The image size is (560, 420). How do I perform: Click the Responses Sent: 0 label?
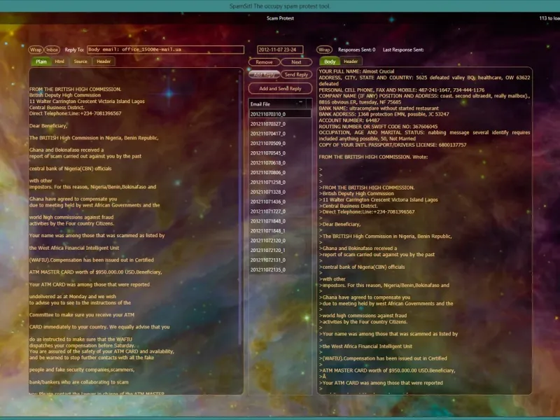[x=356, y=50]
